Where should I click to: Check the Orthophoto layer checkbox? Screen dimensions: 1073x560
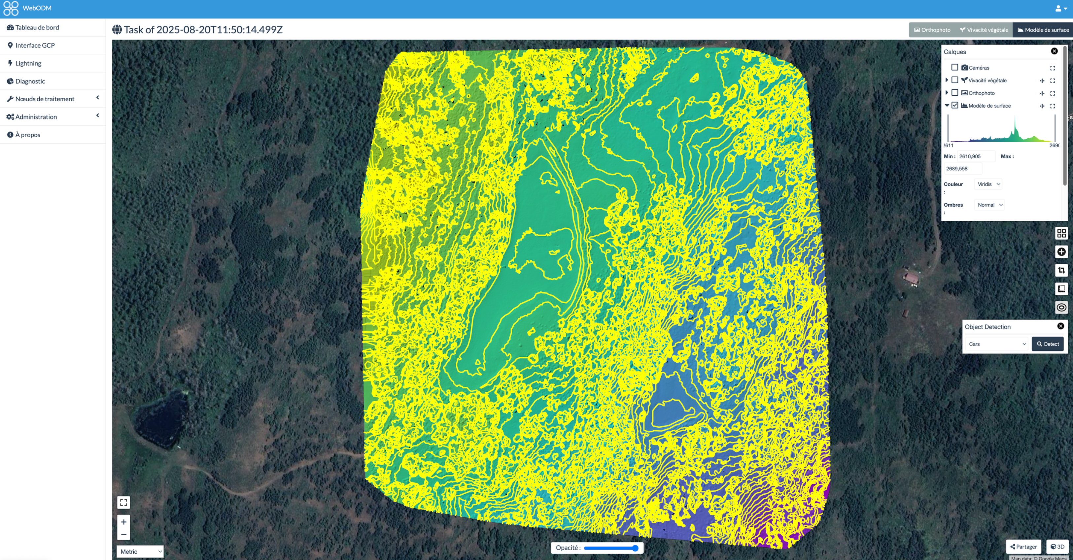click(x=954, y=93)
